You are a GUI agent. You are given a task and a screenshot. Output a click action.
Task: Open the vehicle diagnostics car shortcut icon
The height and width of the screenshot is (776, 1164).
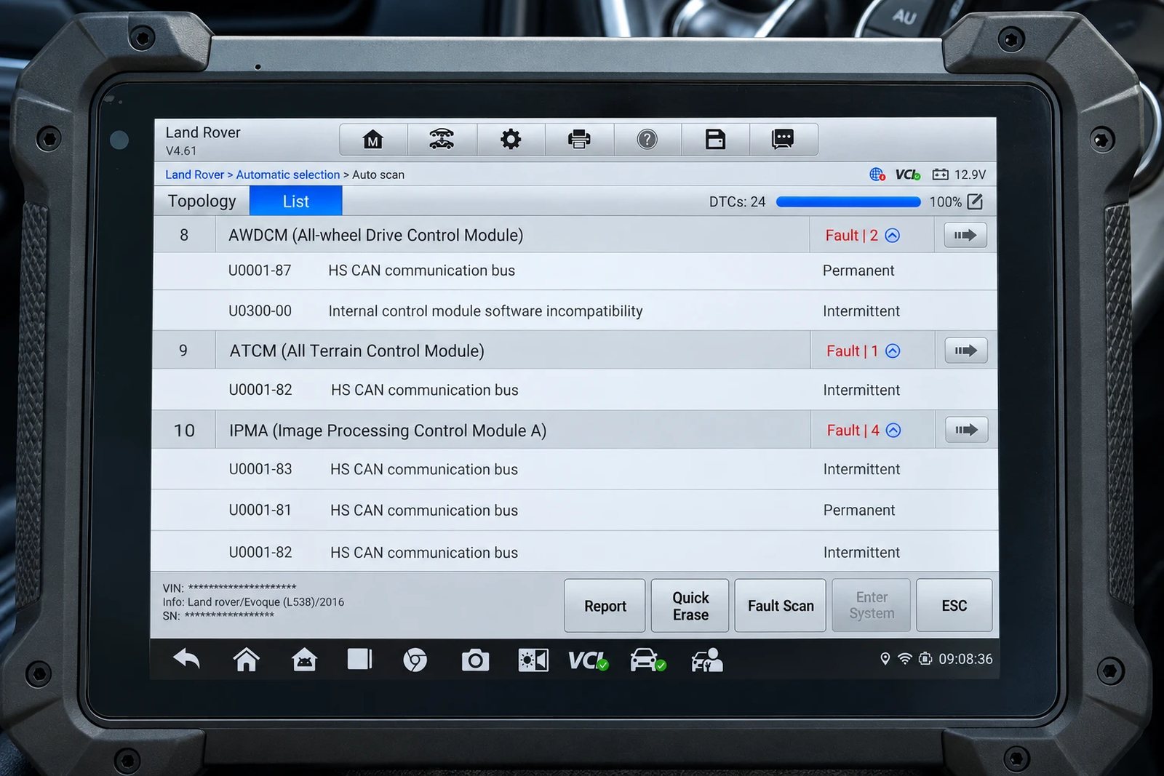click(647, 660)
